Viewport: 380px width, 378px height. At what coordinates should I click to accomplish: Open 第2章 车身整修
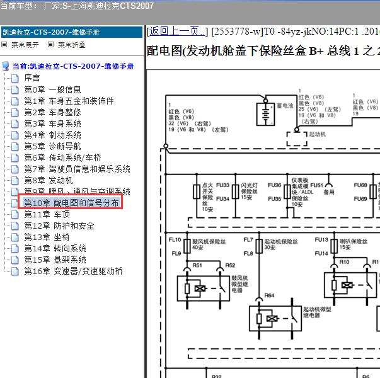52,112
